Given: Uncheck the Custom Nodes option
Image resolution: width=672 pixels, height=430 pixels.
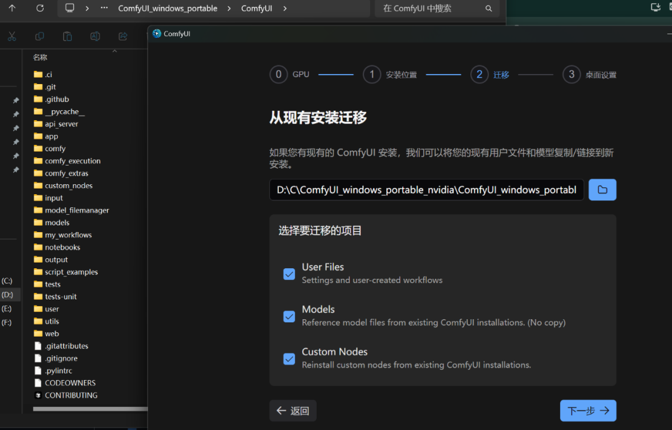Looking at the screenshot, I should click(x=289, y=358).
